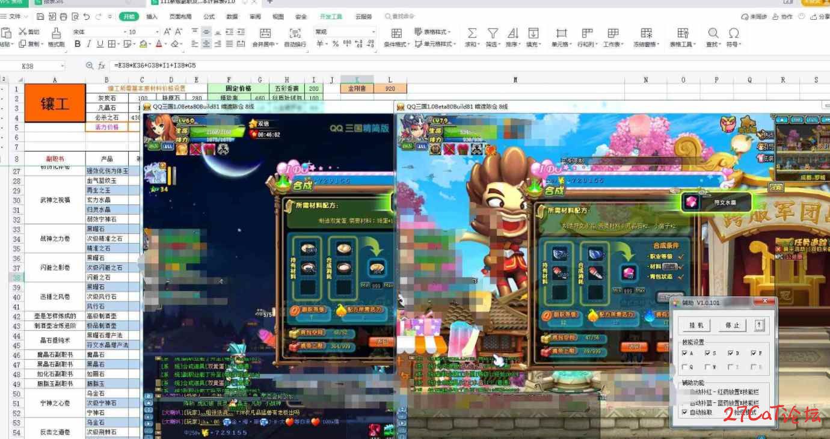Toggle Italic formatting
The height and width of the screenshot is (439, 830).
pyautogui.click(x=88, y=43)
